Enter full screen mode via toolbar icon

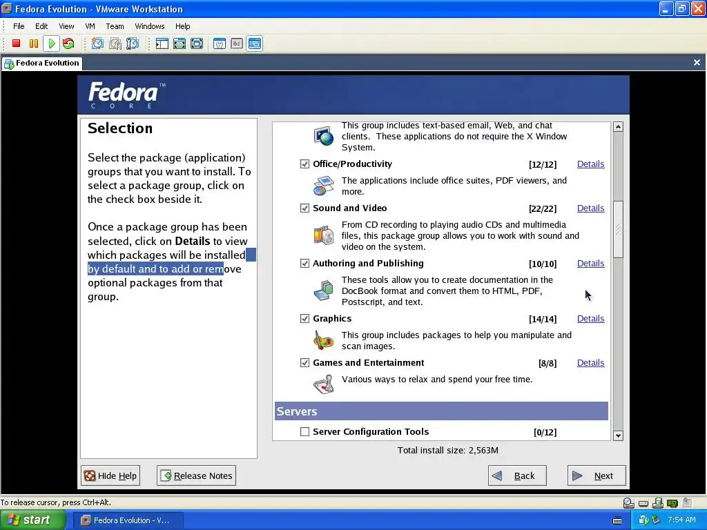[197, 43]
